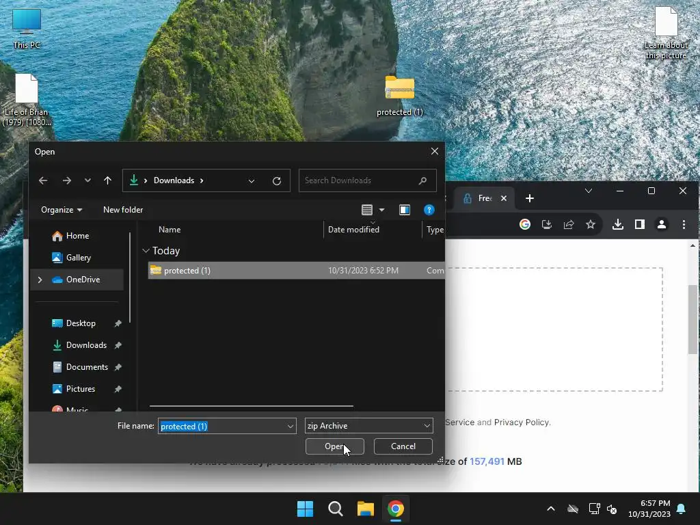Show hidden tray icons

[x=551, y=509]
